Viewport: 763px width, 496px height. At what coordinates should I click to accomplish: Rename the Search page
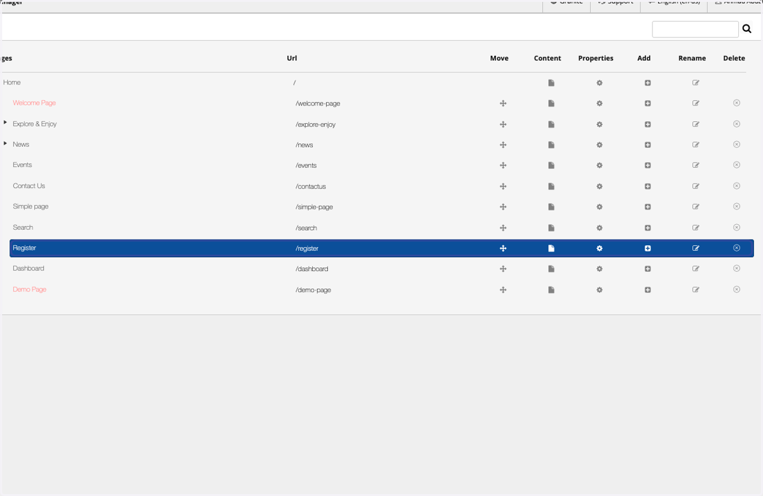tap(696, 227)
